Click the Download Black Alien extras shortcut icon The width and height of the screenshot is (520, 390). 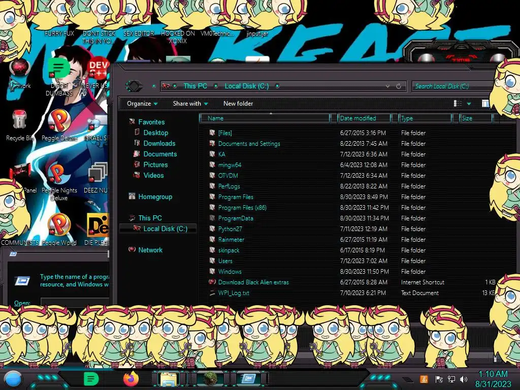[x=212, y=282]
